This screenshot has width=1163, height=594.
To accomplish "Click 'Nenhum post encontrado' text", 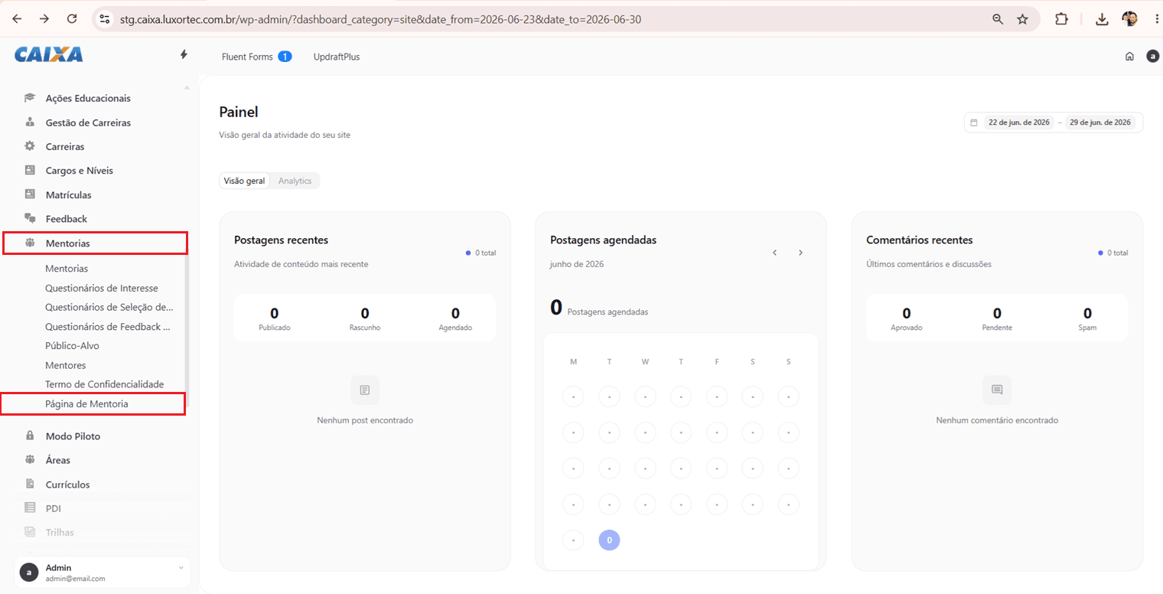I will tap(365, 420).
